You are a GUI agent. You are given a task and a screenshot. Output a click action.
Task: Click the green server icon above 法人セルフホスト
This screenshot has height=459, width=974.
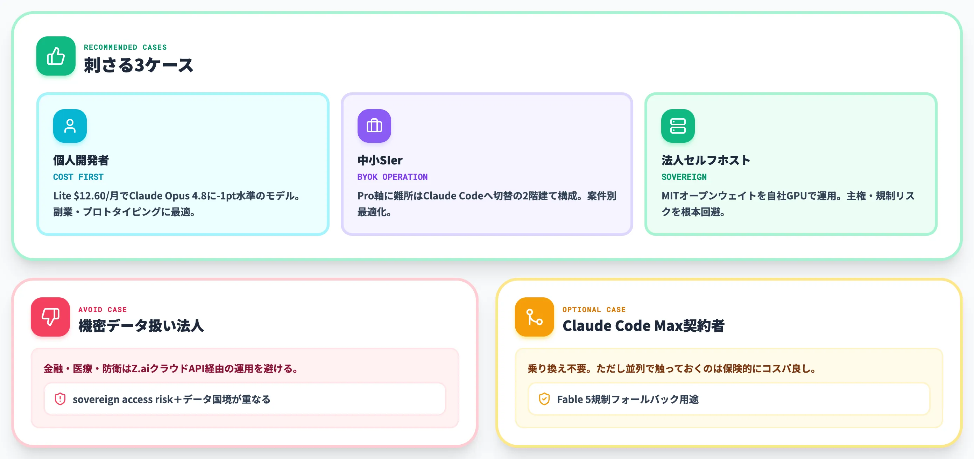point(678,126)
